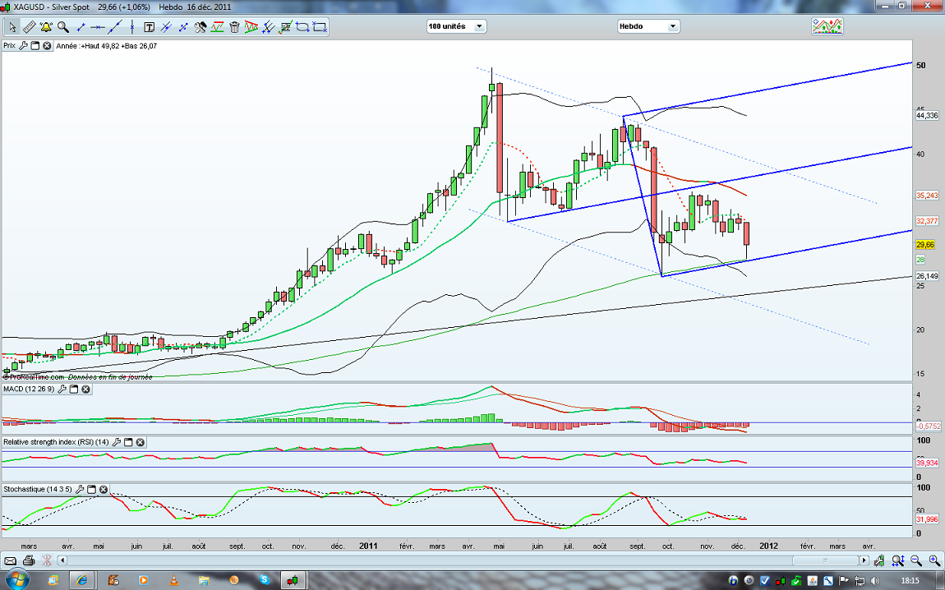The width and height of the screenshot is (945, 590).
Task: Click the 35,243 price axis label
Action: 927,196
